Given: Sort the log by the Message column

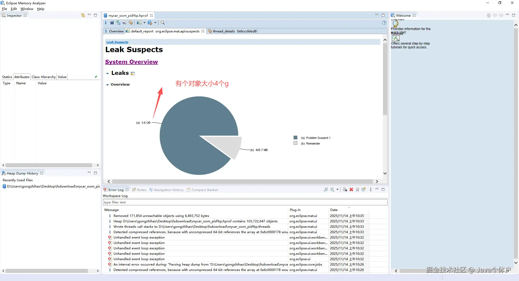Looking at the screenshot, I should pyautogui.click(x=195, y=210).
